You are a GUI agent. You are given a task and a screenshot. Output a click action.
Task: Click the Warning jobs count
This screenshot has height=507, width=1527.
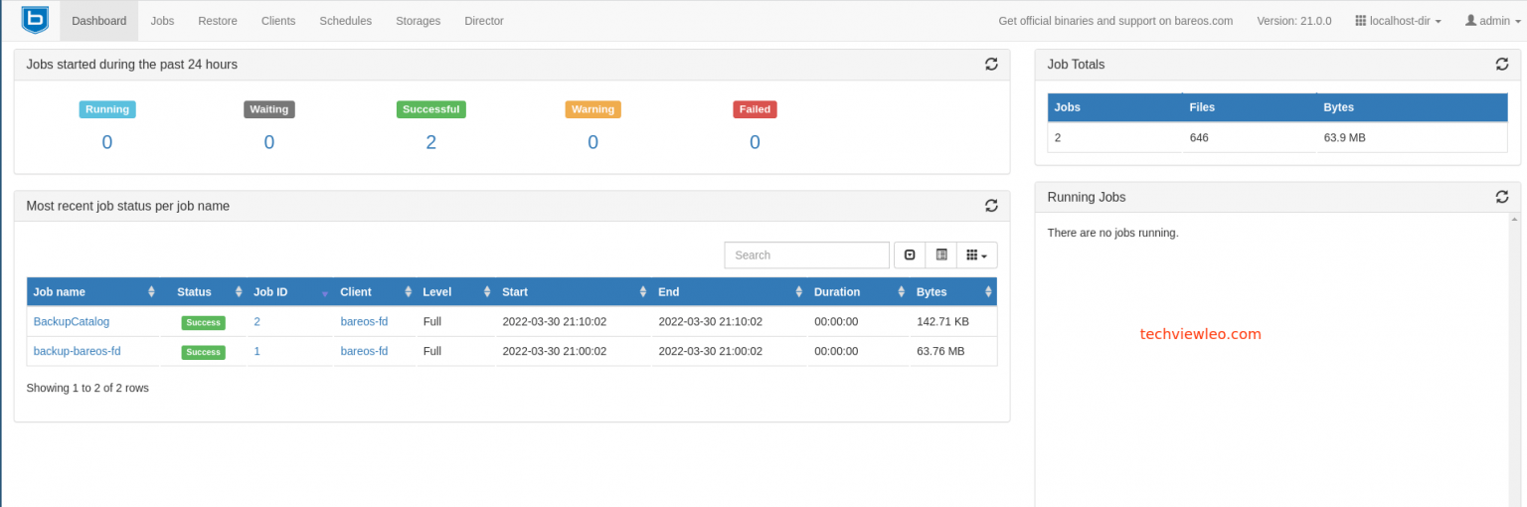(x=593, y=142)
